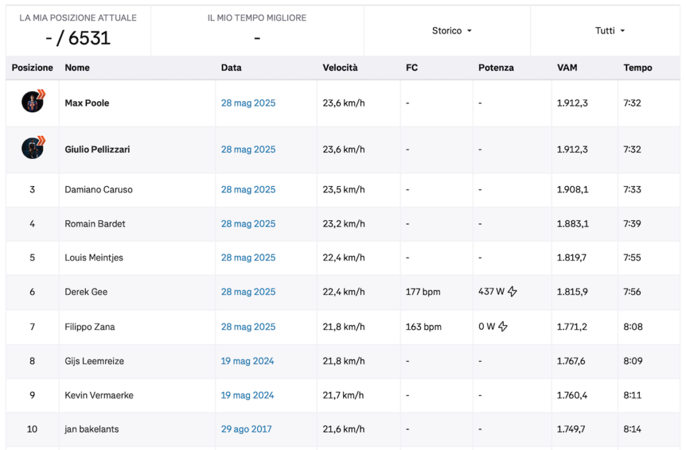Click Derek Gee's 28 mag 2025 date link
Screen dimensions: 686x450
(248, 292)
